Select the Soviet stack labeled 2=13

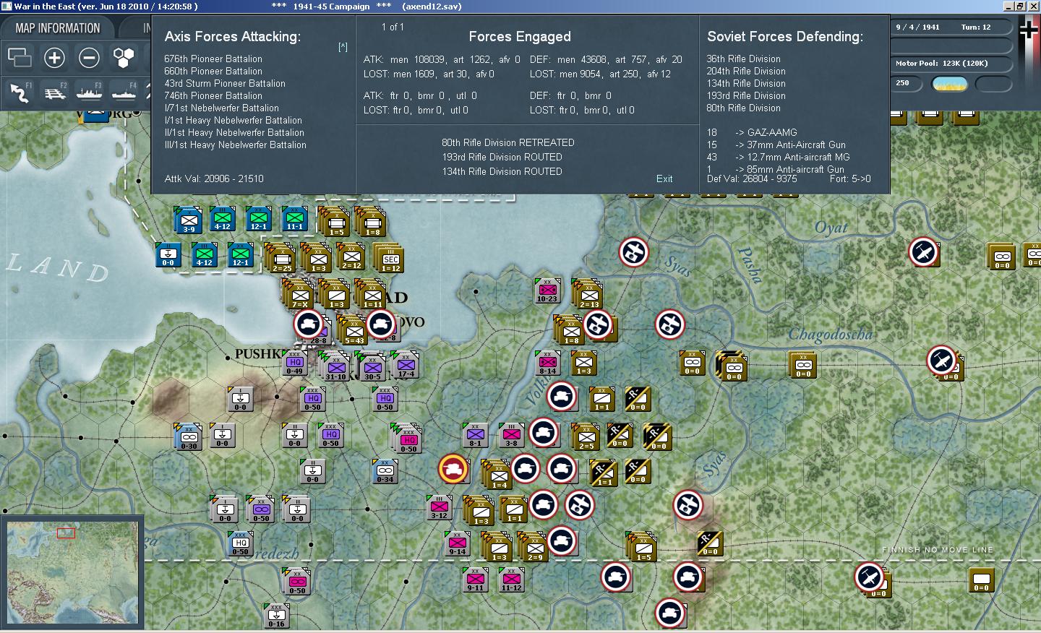point(588,294)
